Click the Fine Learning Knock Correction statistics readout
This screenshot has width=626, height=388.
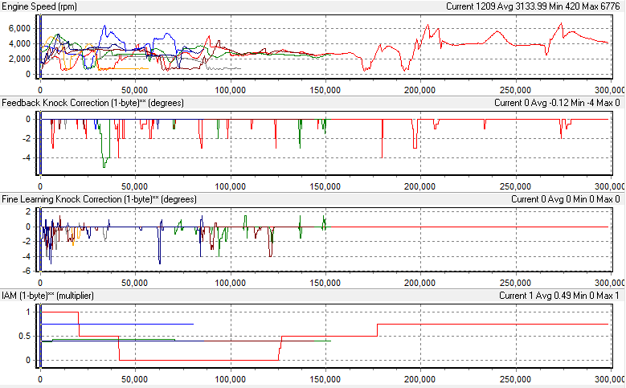(565, 199)
